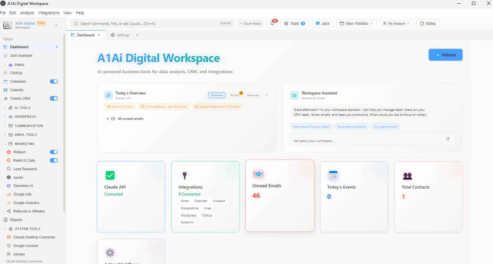Image resolution: width=493 pixels, height=264 pixels.
Task: Toggle the Mailgun switch
Action: (54, 152)
